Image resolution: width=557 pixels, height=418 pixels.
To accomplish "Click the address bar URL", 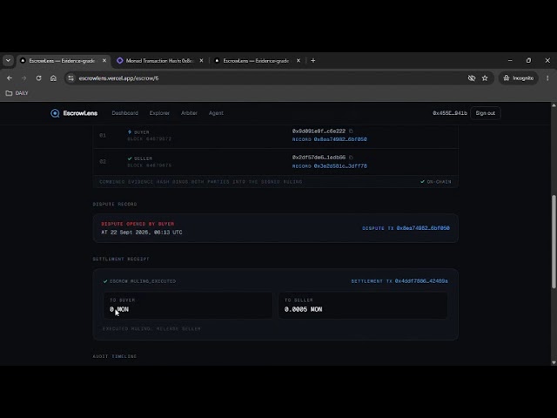I will tap(118, 78).
